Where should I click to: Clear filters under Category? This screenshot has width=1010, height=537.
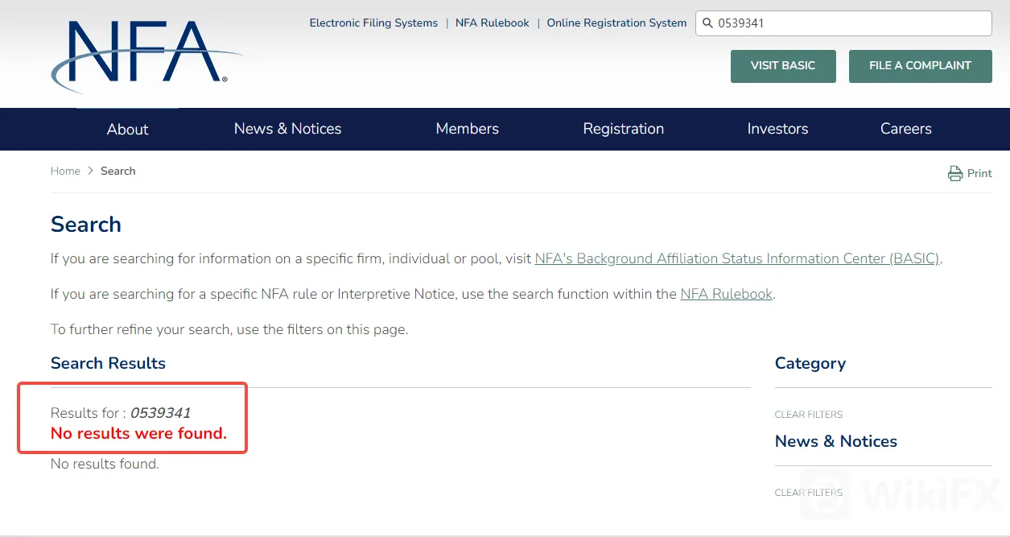coord(809,415)
